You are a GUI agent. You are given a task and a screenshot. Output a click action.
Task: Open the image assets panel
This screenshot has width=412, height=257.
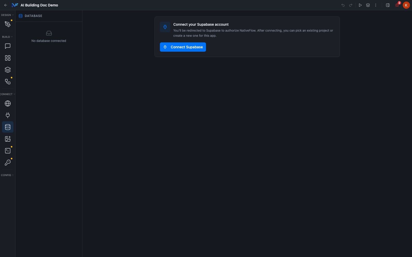(8, 139)
